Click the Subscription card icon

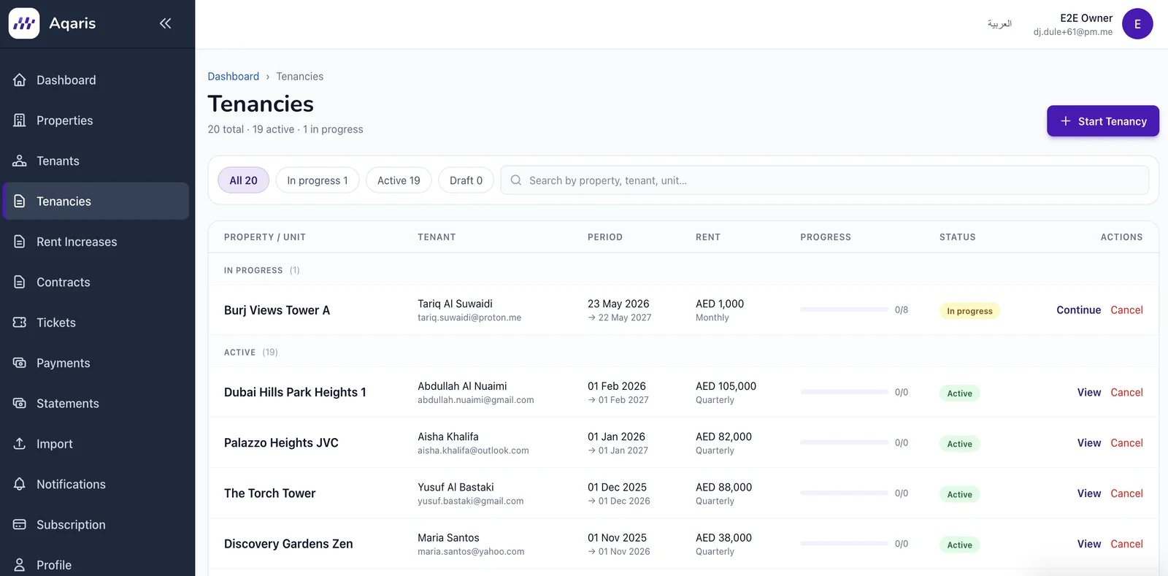point(20,524)
